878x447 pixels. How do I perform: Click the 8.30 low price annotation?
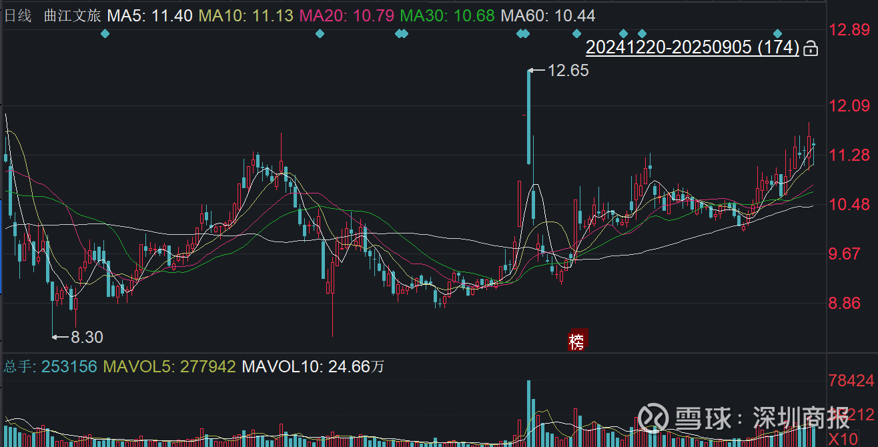pyautogui.click(x=87, y=338)
